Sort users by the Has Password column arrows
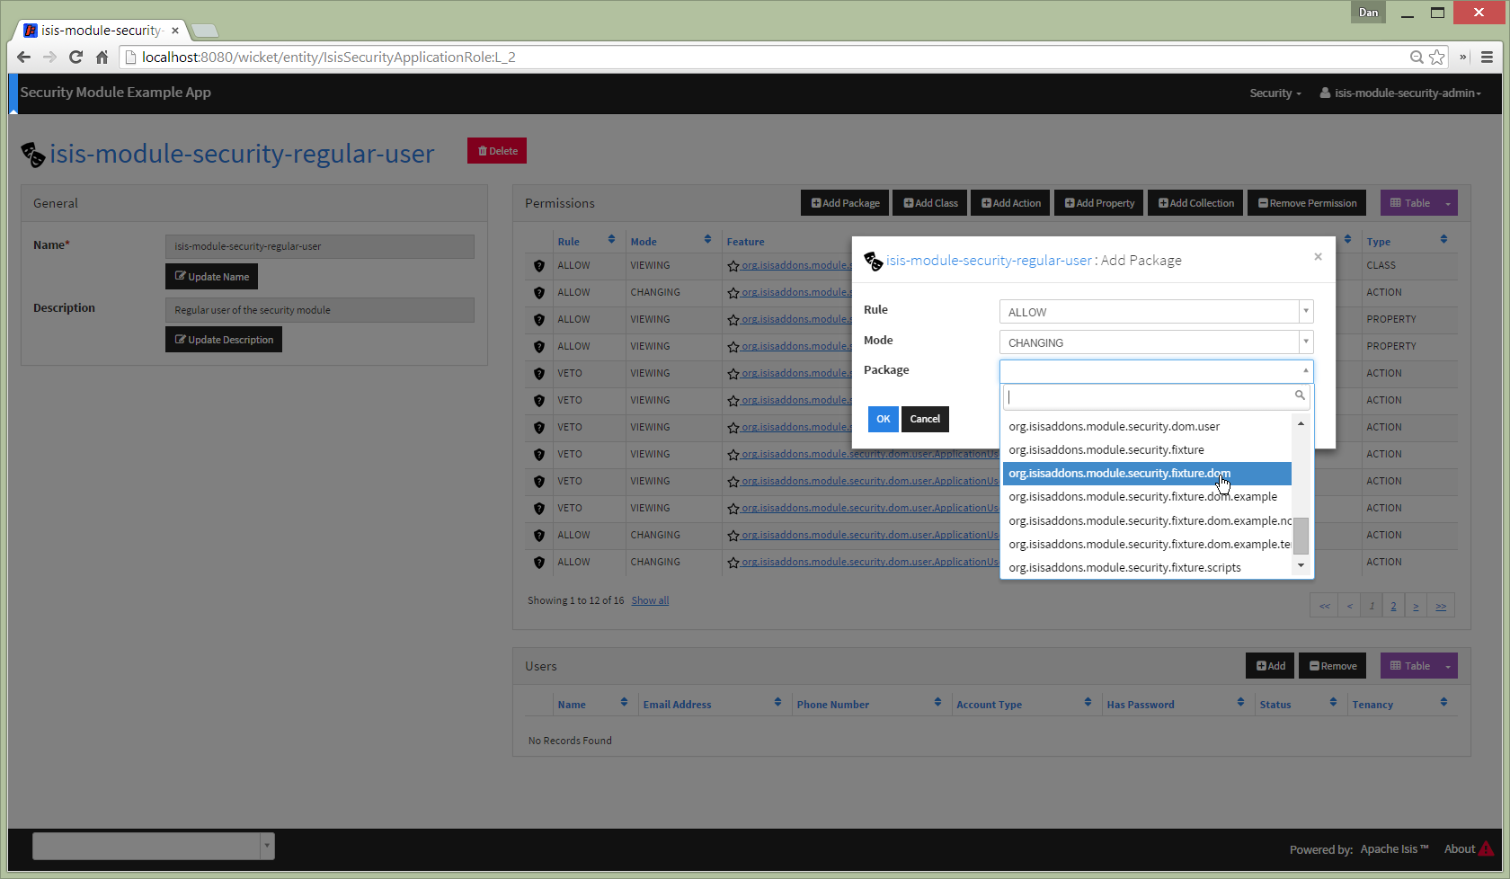The height and width of the screenshot is (879, 1510). [x=1240, y=702]
